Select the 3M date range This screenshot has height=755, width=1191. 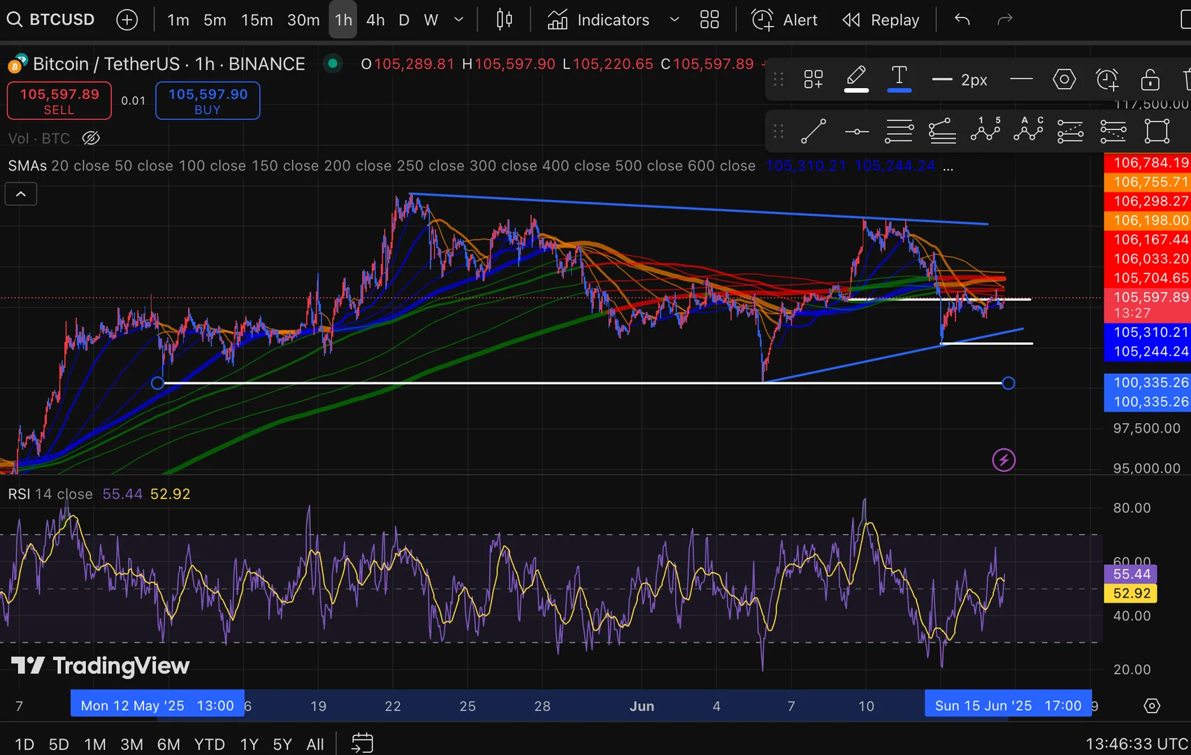click(131, 745)
